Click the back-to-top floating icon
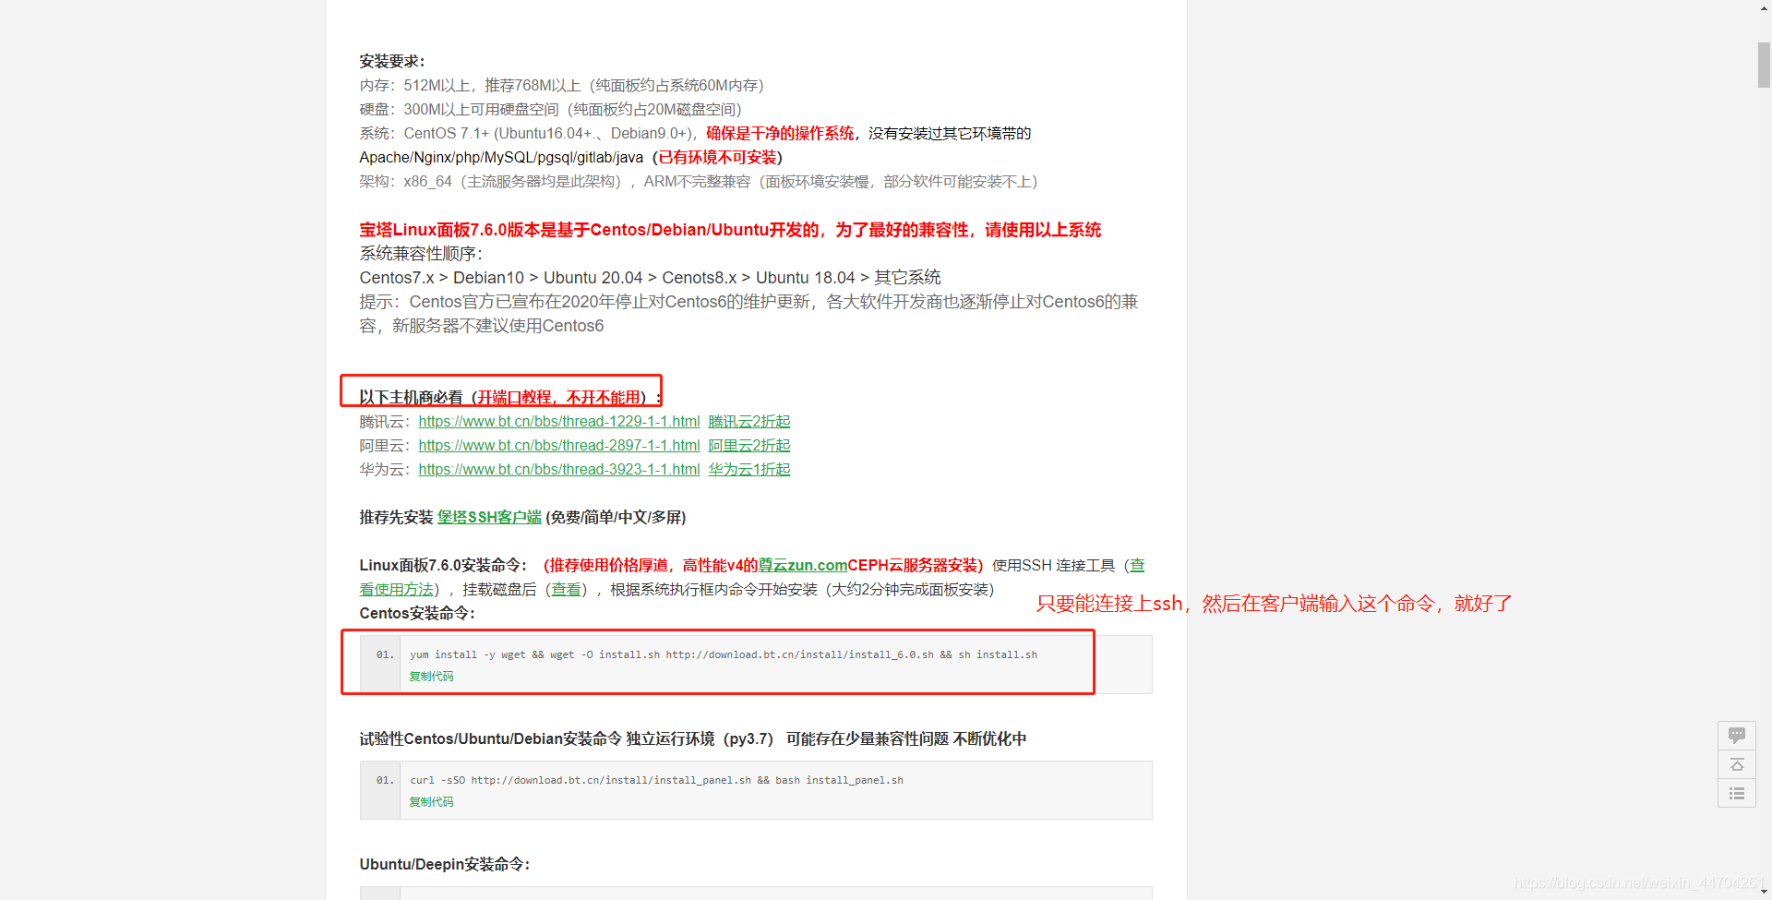The width and height of the screenshot is (1772, 900). pos(1736,764)
